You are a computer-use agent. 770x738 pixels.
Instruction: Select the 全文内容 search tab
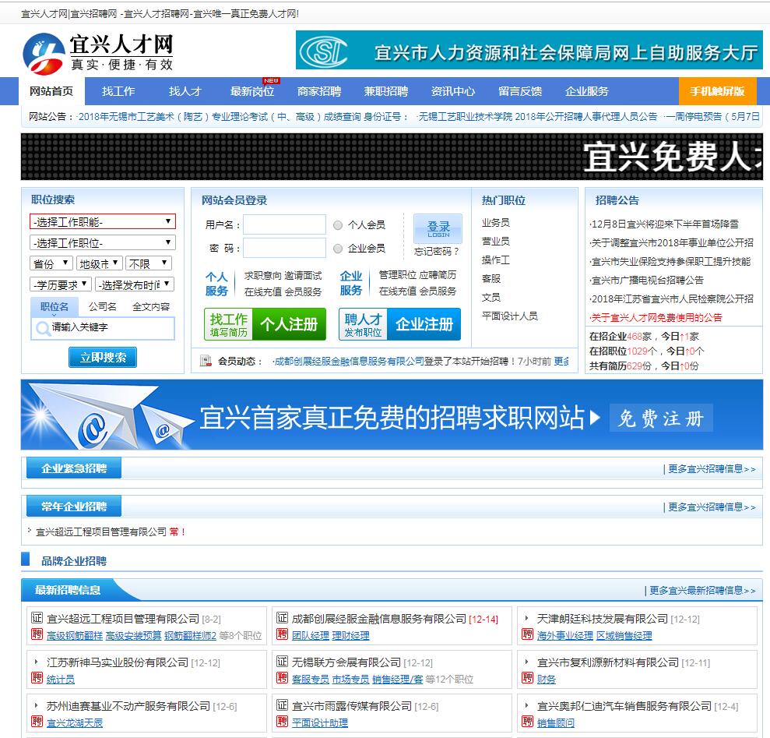click(x=151, y=307)
